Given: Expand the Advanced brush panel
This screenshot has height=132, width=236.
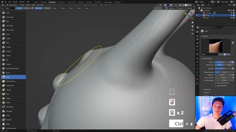Looking at the screenshot, I should coord(207,89).
